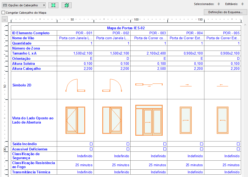The height and width of the screenshot is (177, 248).
Task: Check Acessível Deficientes for POR - 003
Action: coord(165,149)
